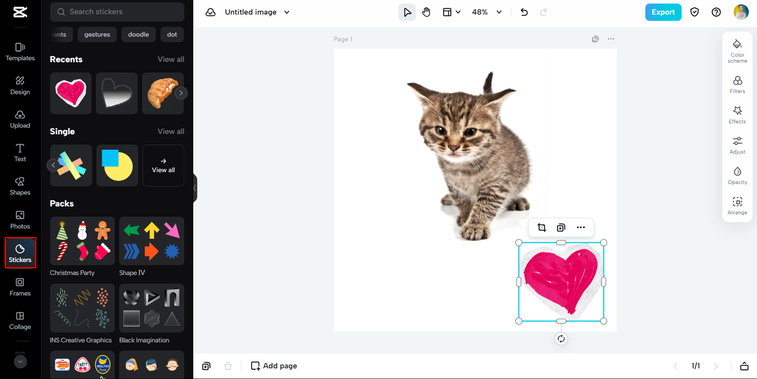Open the Untitled image name dropdown
This screenshot has width=757, height=379.
point(257,12)
